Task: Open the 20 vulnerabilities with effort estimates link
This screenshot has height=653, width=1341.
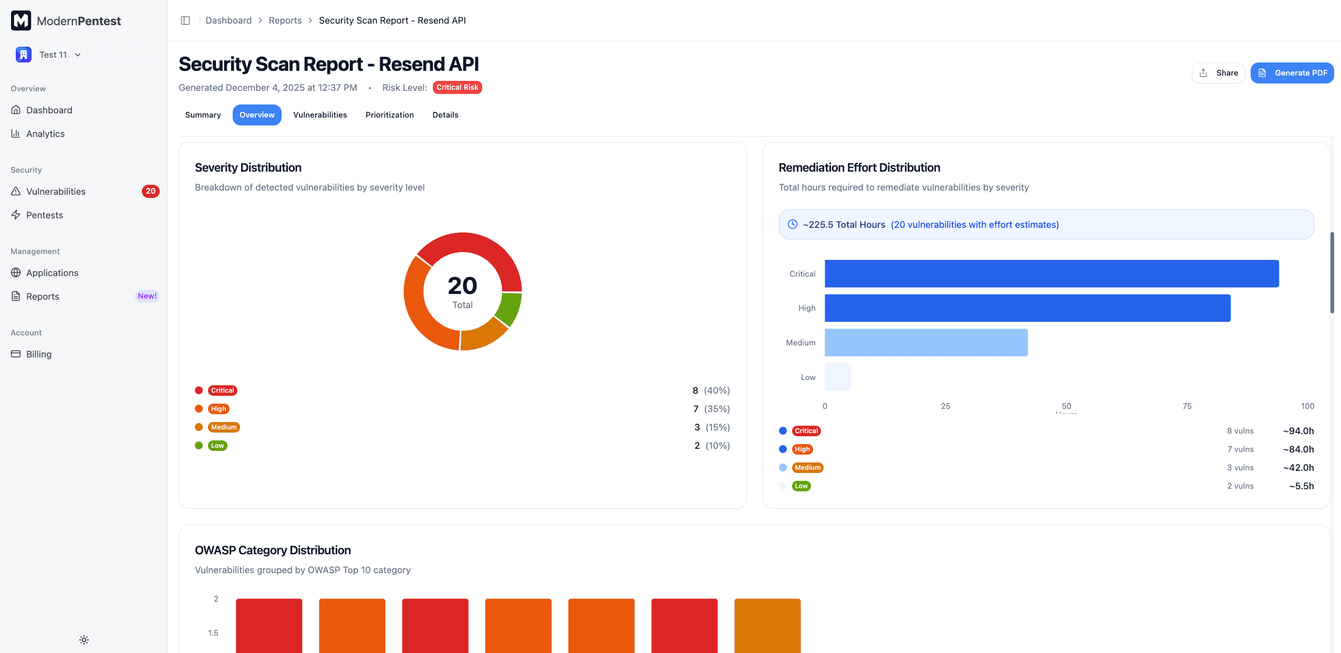Action: pos(974,224)
